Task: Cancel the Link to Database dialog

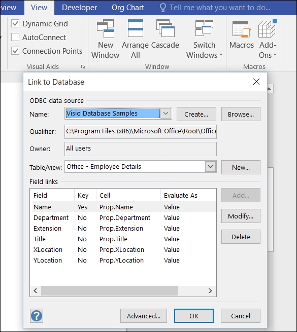Action: pyautogui.click(x=241, y=316)
